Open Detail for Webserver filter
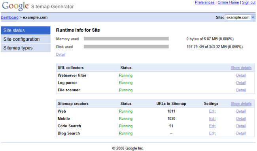 click(x=241, y=75)
